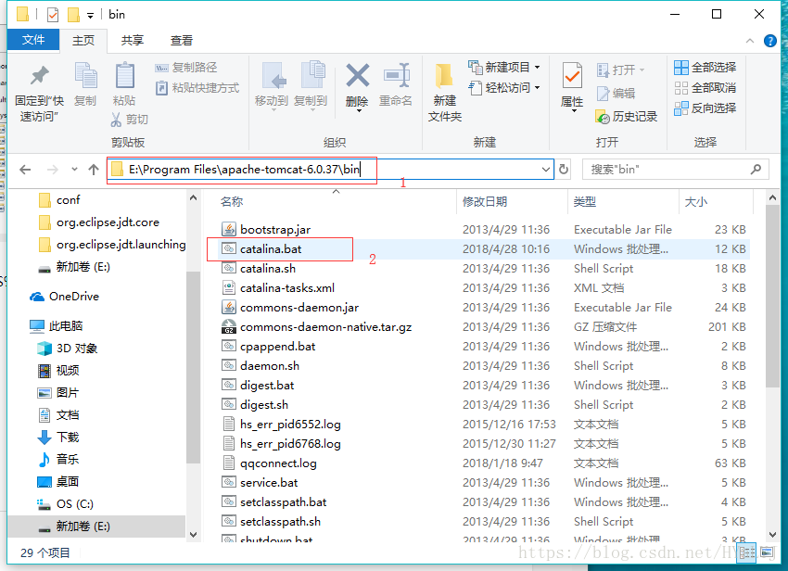Click the navigation pane scrollbar up arrow
788x571 pixels.
pyautogui.click(x=194, y=198)
